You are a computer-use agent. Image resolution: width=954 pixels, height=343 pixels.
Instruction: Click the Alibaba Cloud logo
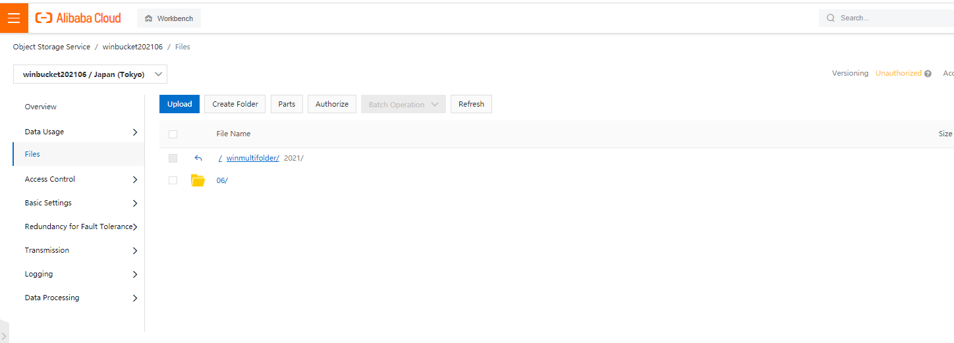pos(78,18)
